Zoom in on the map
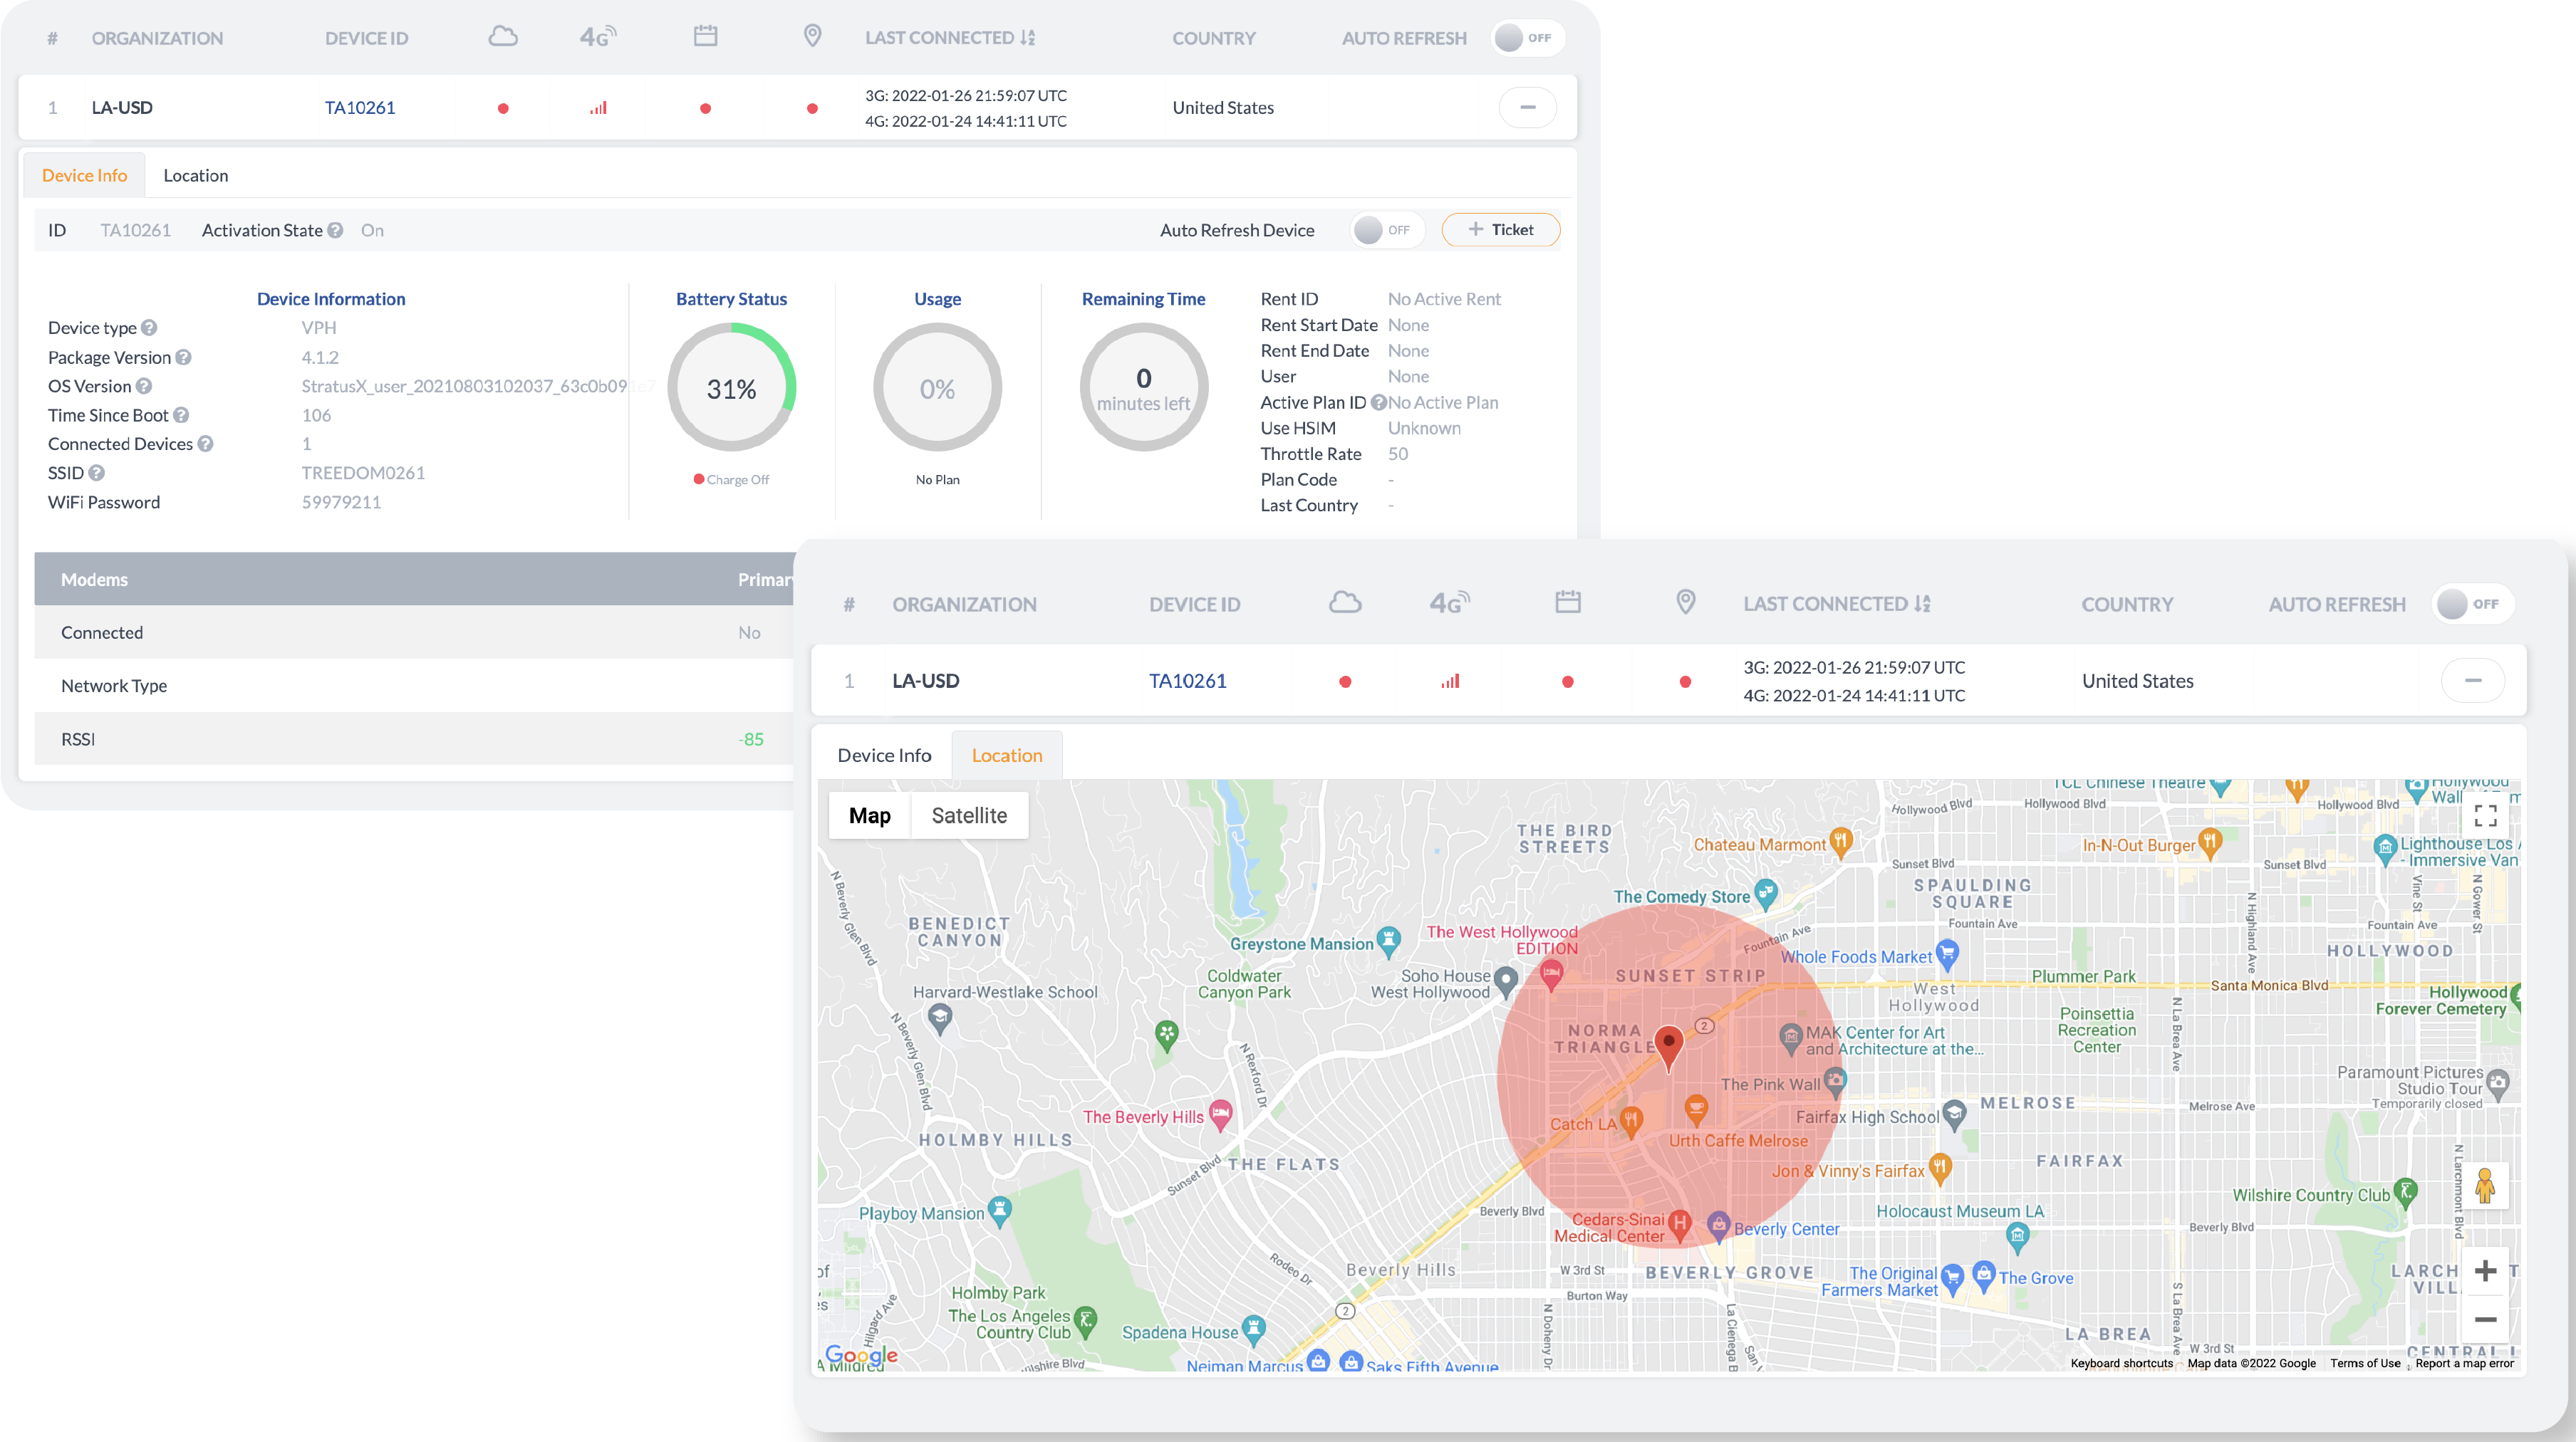Viewport: 2576px width, 1442px height. (2485, 1271)
